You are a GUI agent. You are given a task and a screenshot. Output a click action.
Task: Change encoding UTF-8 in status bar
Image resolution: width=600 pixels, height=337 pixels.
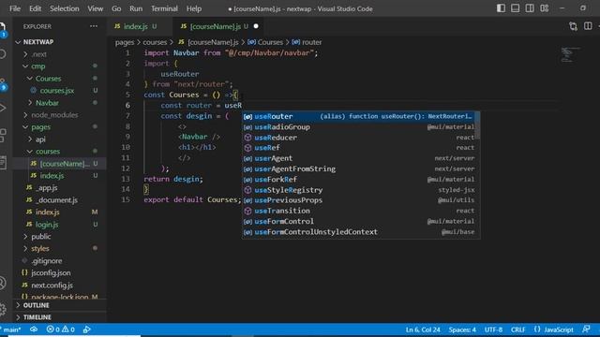(x=493, y=330)
